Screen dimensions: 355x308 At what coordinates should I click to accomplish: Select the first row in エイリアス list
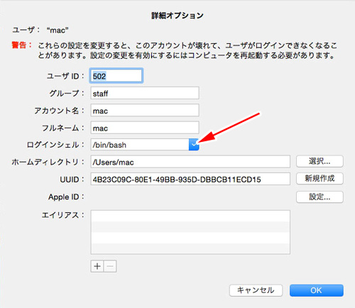[190, 216]
